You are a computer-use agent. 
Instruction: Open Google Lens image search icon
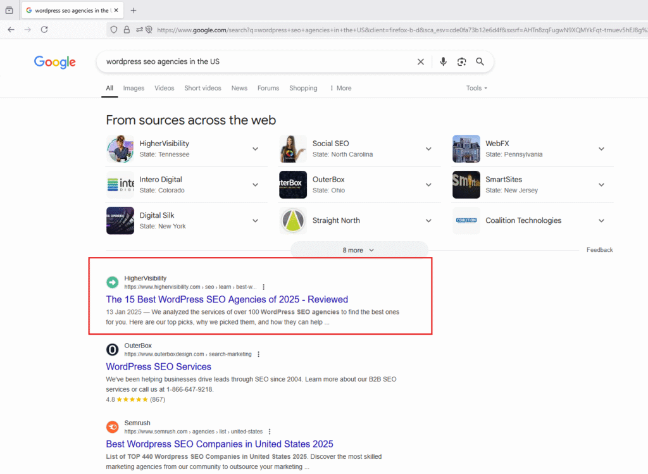point(461,61)
